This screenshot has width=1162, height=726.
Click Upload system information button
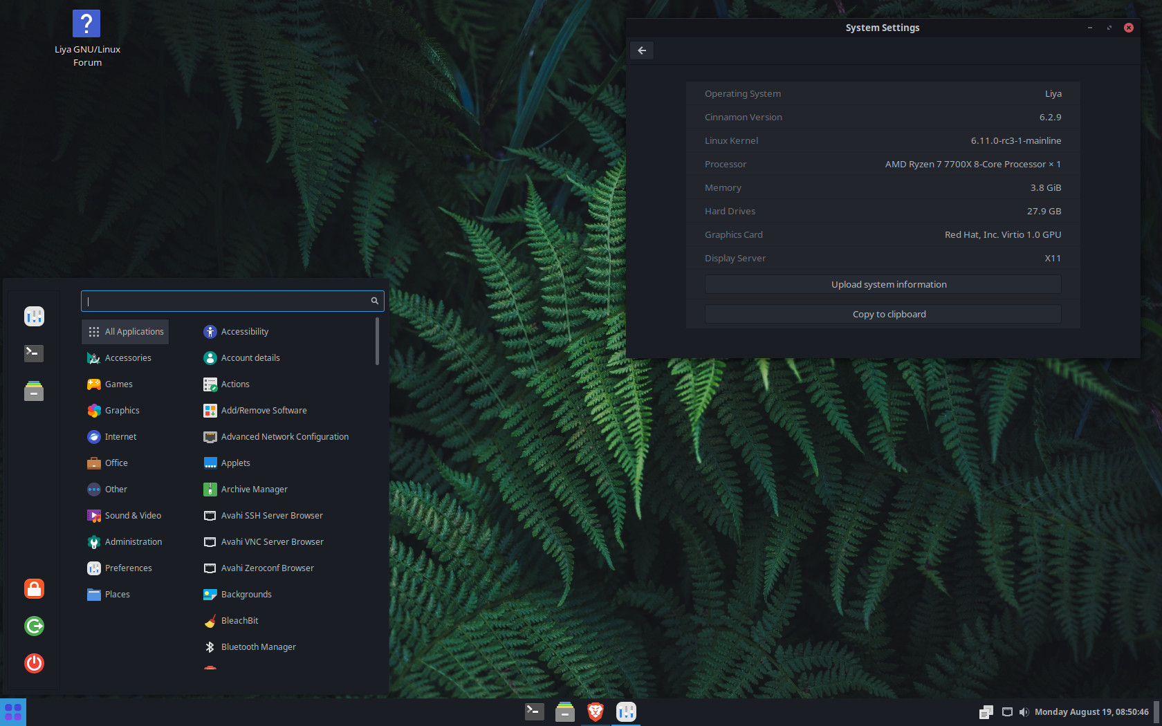click(x=883, y=284)
